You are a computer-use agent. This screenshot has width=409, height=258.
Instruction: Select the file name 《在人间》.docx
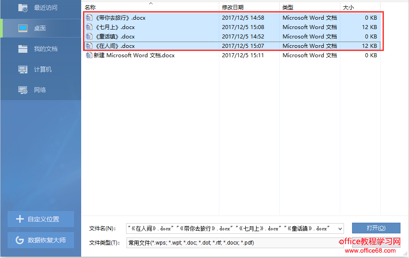point(115,46)
